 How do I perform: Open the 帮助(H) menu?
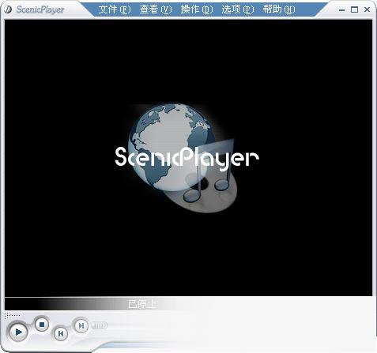[x=279, y=9]
